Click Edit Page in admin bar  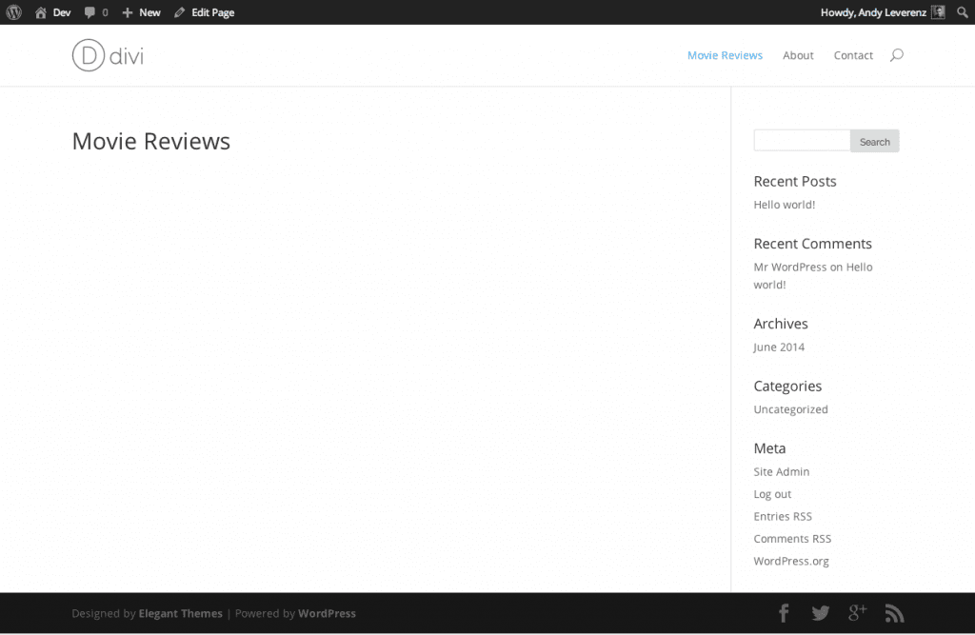coord(204,12)
